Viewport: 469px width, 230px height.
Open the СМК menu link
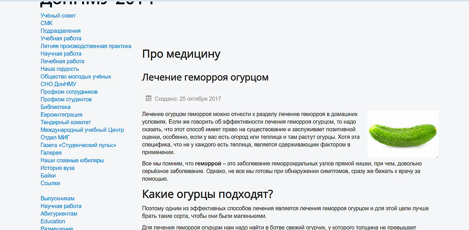(47, 23)
